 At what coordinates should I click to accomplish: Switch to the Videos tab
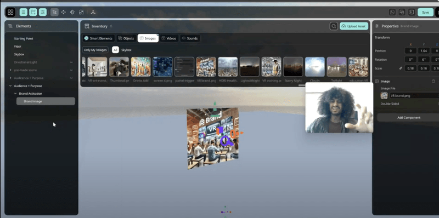click(x=169, y=38)
